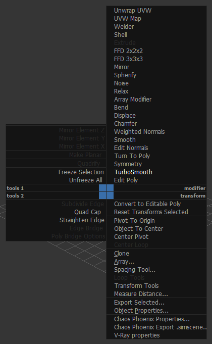
Task: Apply the TurboSmooth modifier
Action: tap(133, 172)
